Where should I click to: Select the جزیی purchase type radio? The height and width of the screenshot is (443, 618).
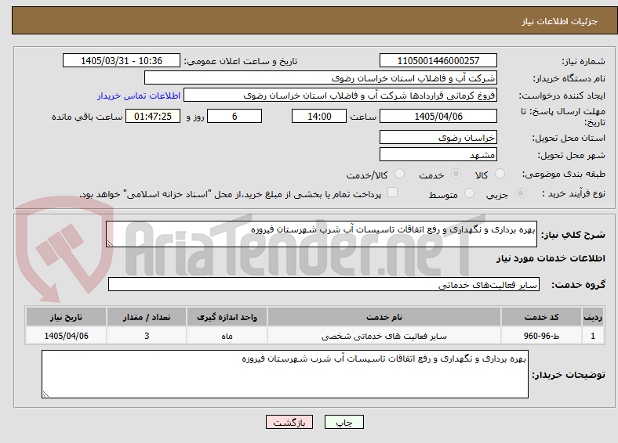tap(520, 193)
